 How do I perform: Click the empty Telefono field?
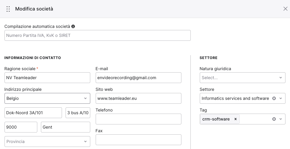coord(138,119)
